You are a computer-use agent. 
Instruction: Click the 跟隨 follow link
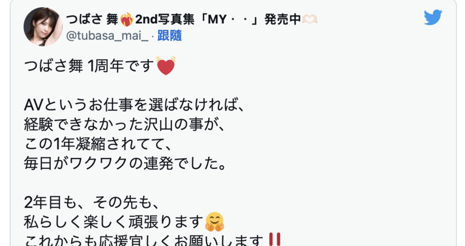pyautogui.click(x=170, y=36)
